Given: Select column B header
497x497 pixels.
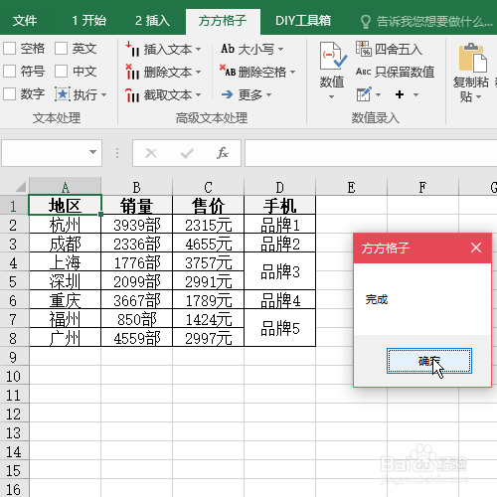Looking at the screenshot, I should (x=136, y=187).
